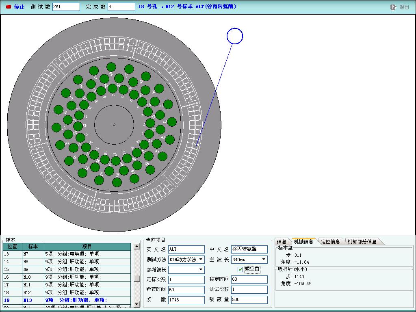This screenshot has height=312, width=416.
Task: Click the 中文名 field showing 谷丙转氨酶
Action: (249, 249)
